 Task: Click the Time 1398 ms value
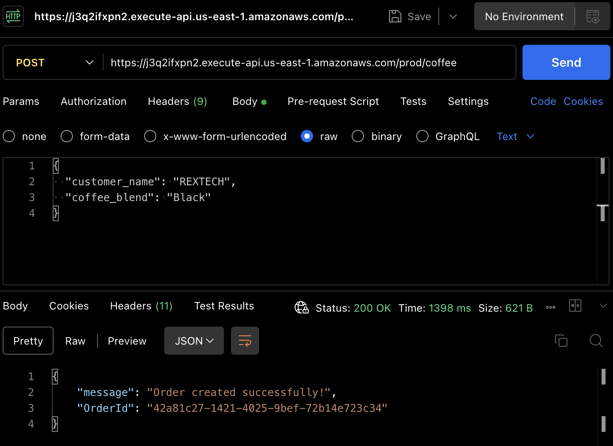coord(450,308)
